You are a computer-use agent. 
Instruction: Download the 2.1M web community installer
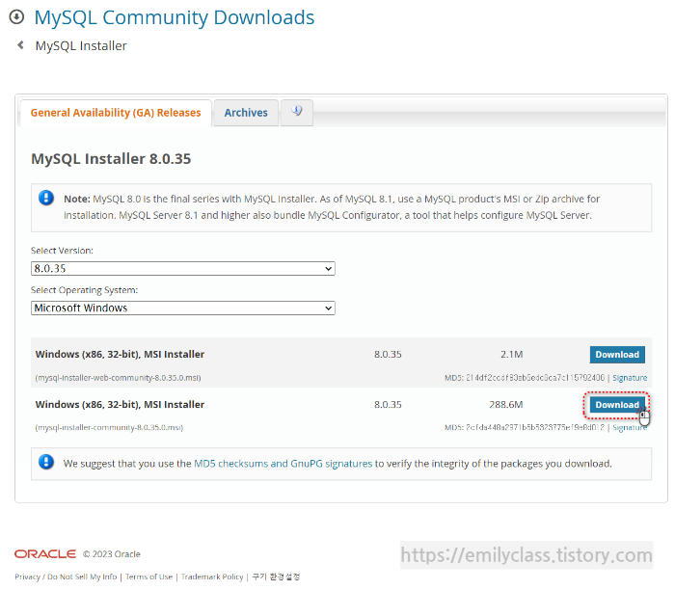617,355
